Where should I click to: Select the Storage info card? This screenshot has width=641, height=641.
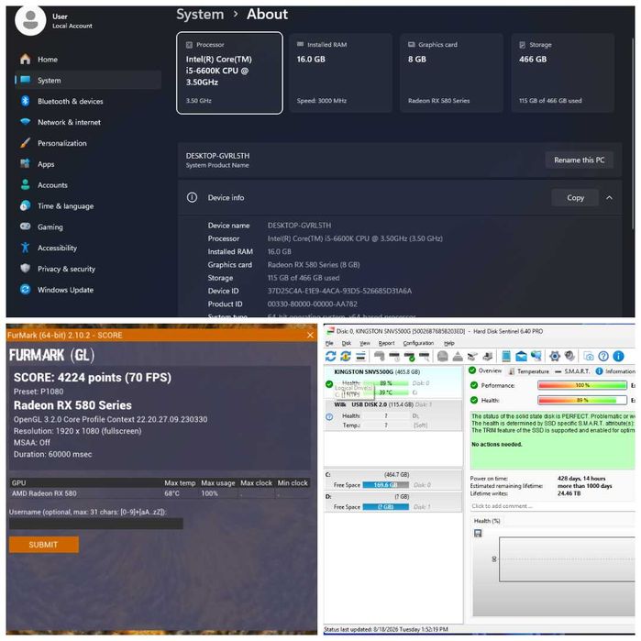click(x=562, y=72)
